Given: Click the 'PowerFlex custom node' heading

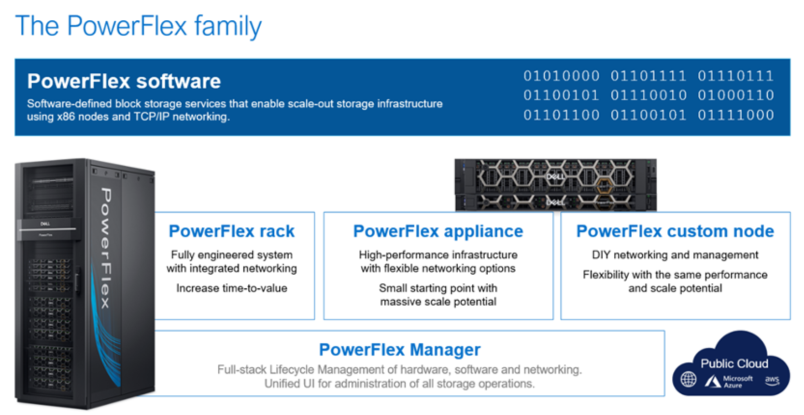Looking at the screenshot, I should 675,231.
